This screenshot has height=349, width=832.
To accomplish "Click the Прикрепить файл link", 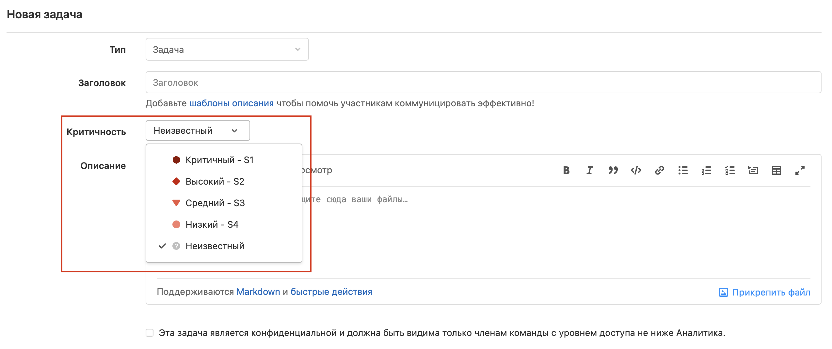I will (764, 292).
